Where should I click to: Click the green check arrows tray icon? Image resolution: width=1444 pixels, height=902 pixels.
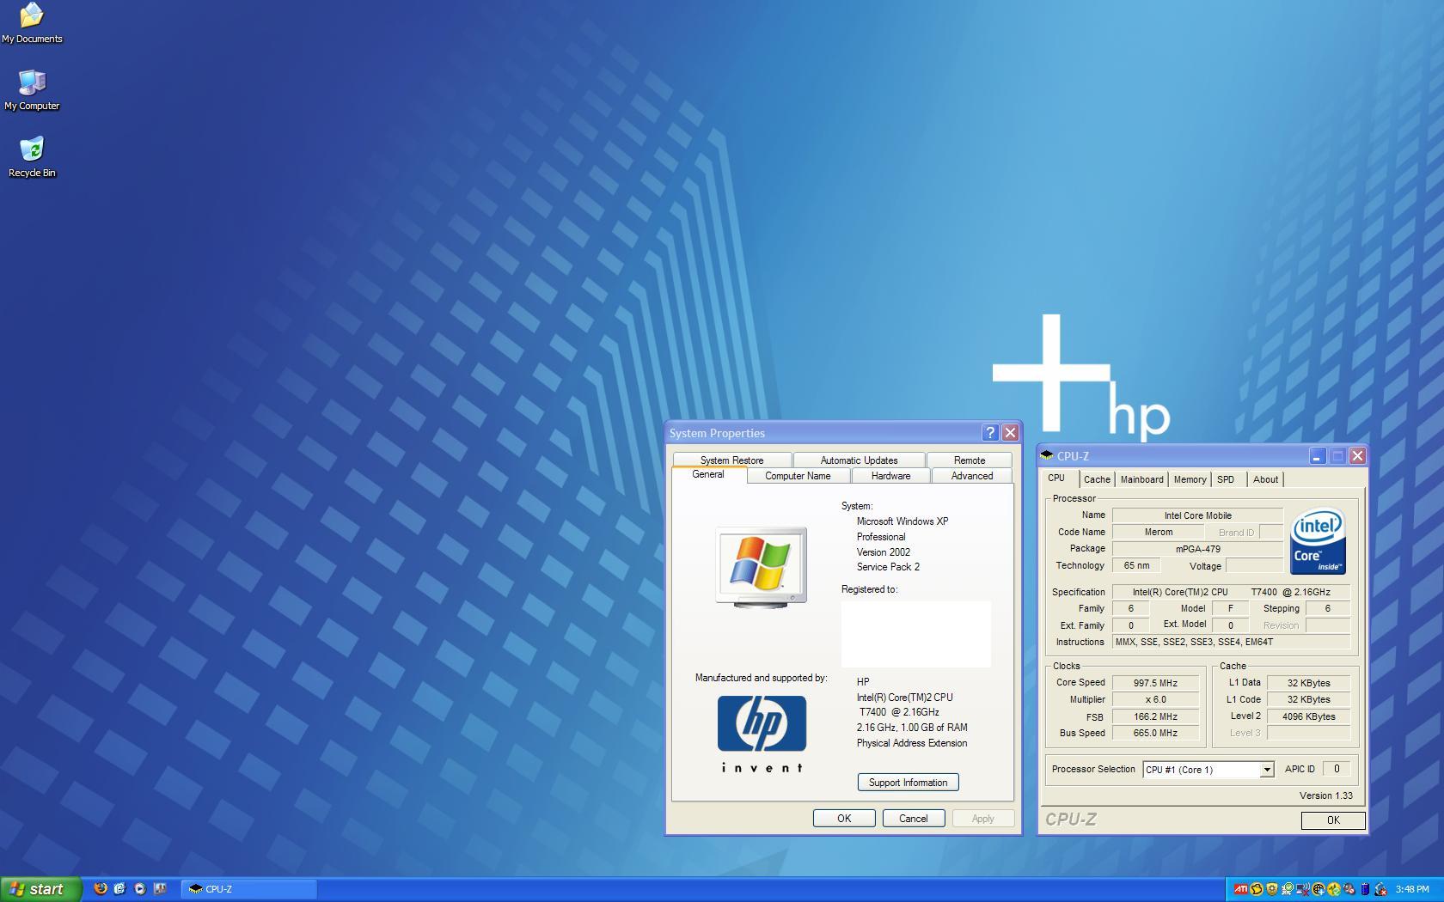[x=1288, y=889]
